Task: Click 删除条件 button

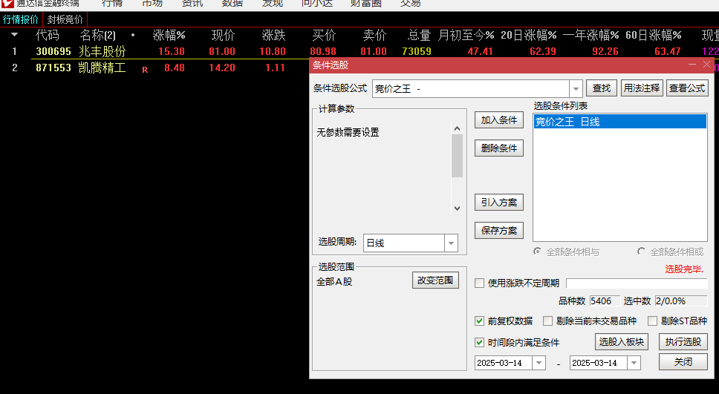Action: 499,148
